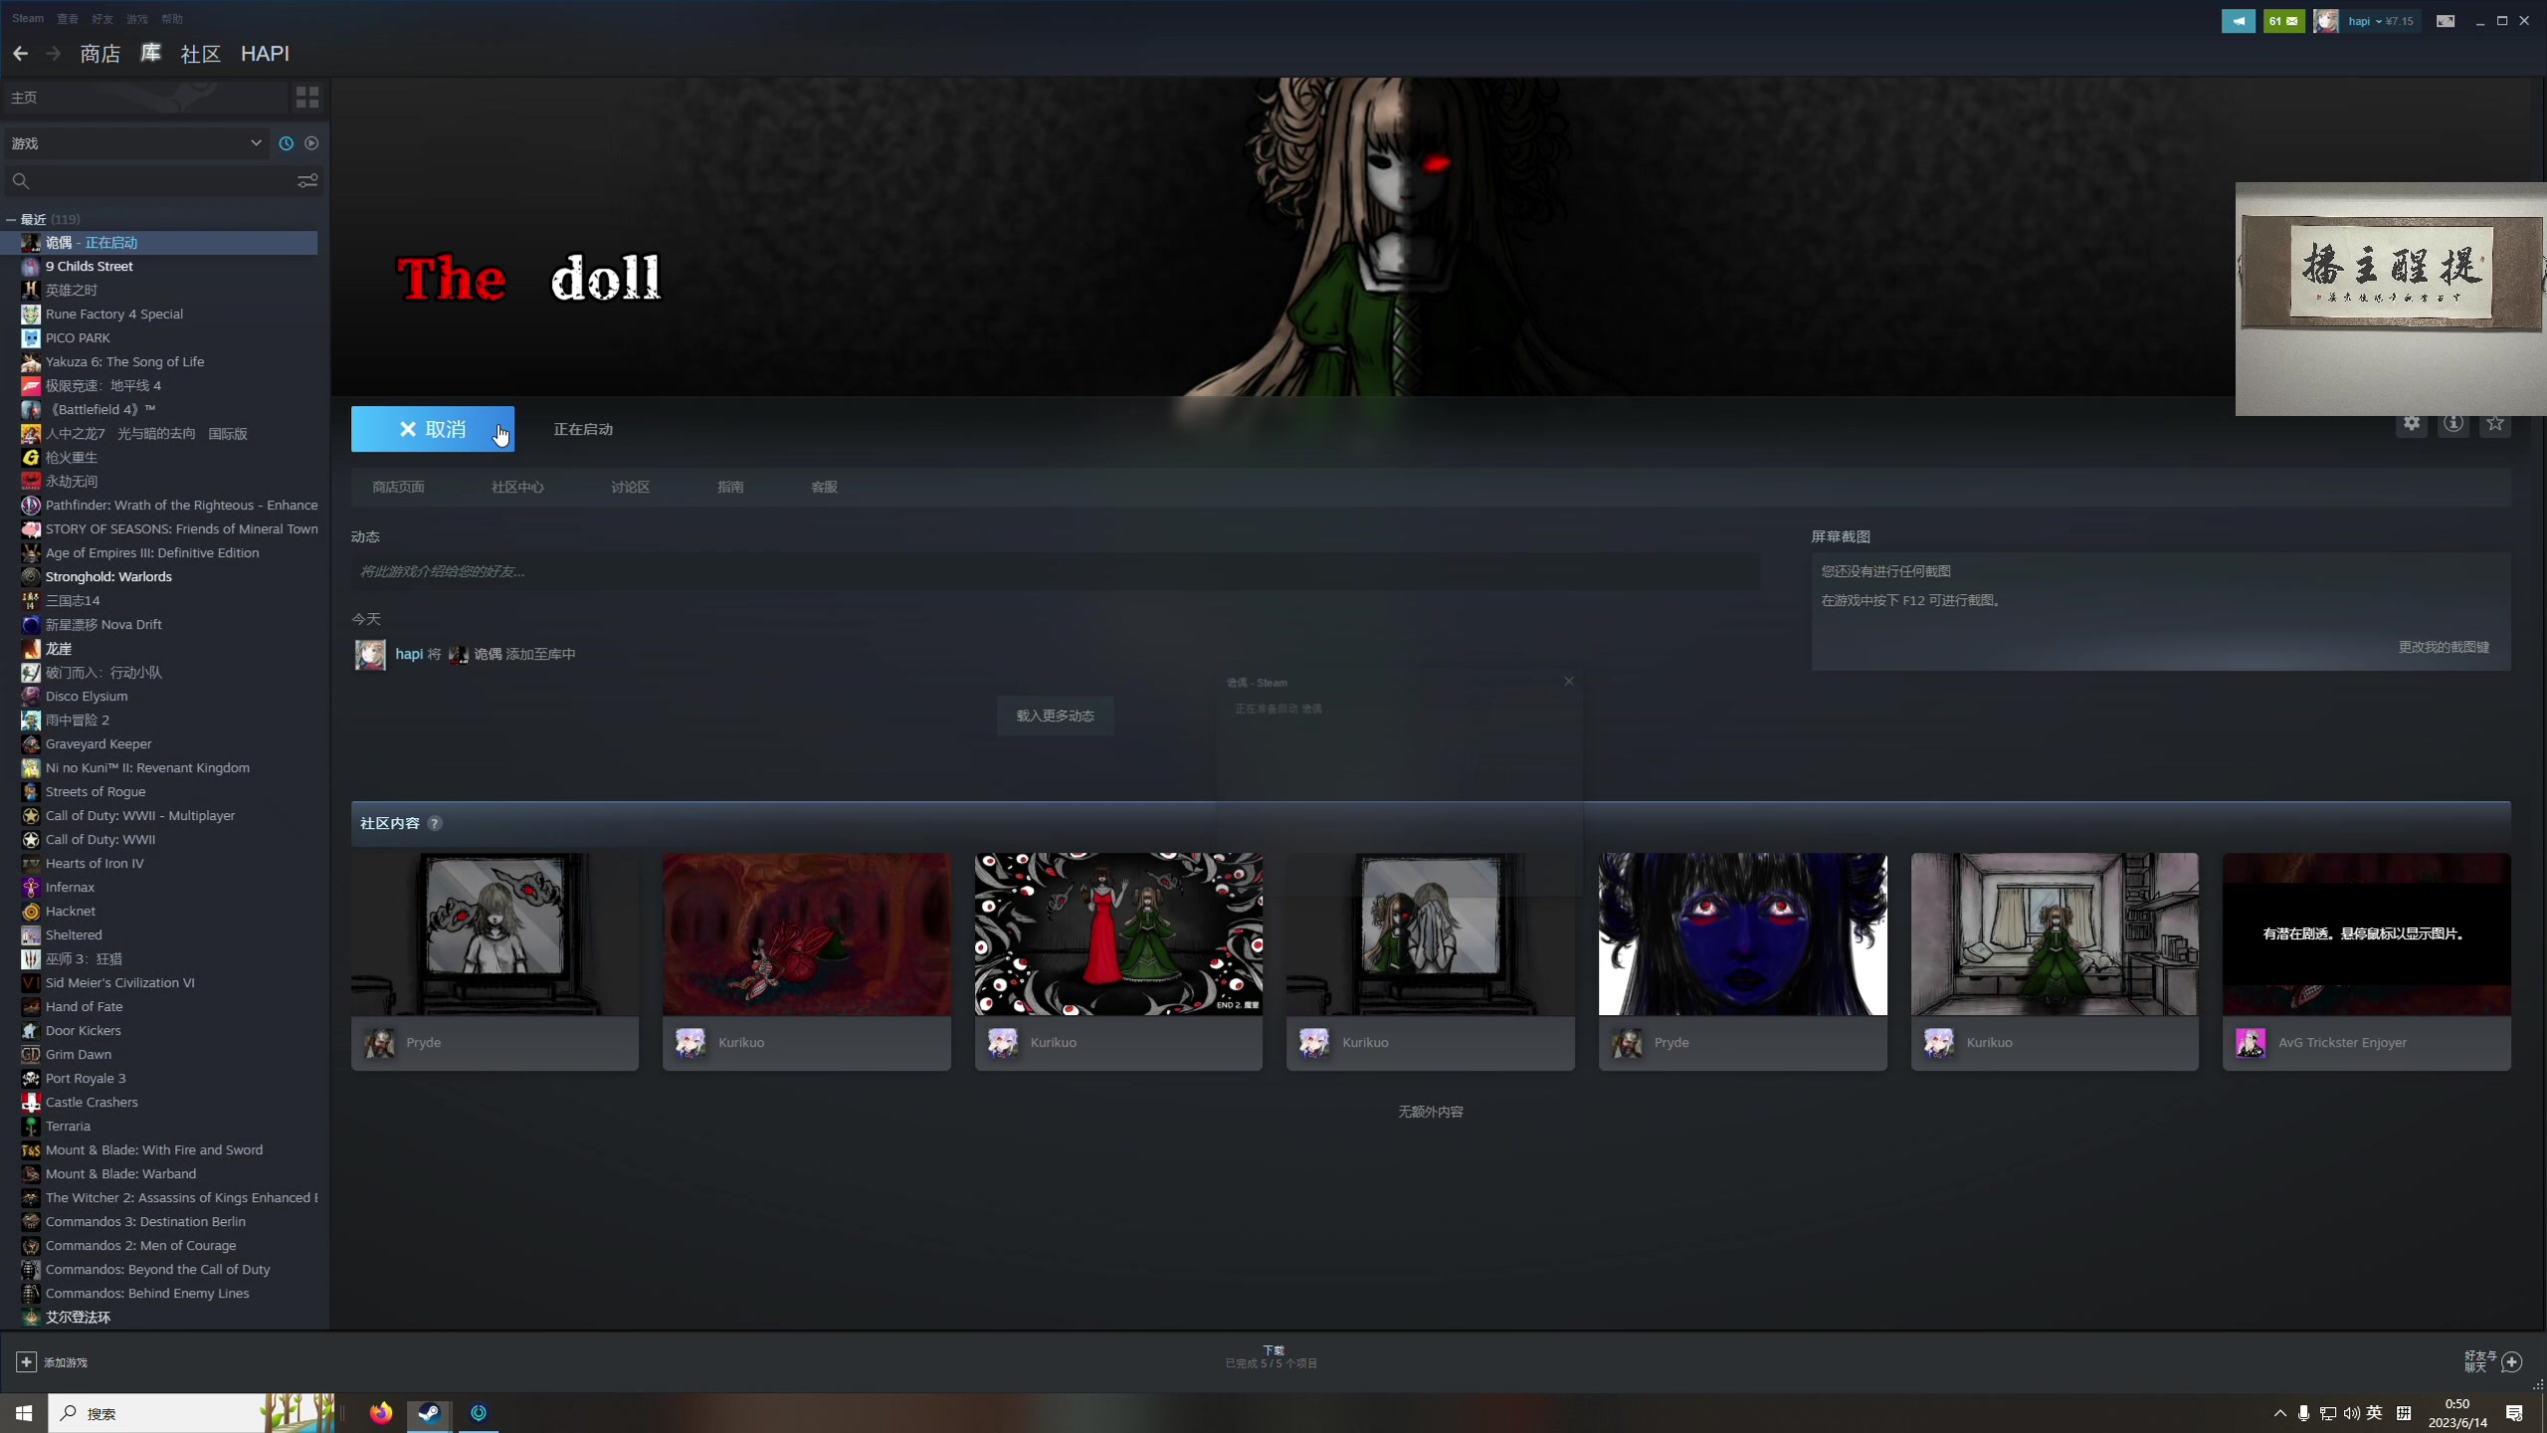Image resolution: width=2547 pixels, height=1433 pixels.
Task: Expand the hapi account dropdown
Action: coord(2379,21)
